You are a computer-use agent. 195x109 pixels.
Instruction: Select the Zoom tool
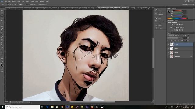click(x=2, y=61)
